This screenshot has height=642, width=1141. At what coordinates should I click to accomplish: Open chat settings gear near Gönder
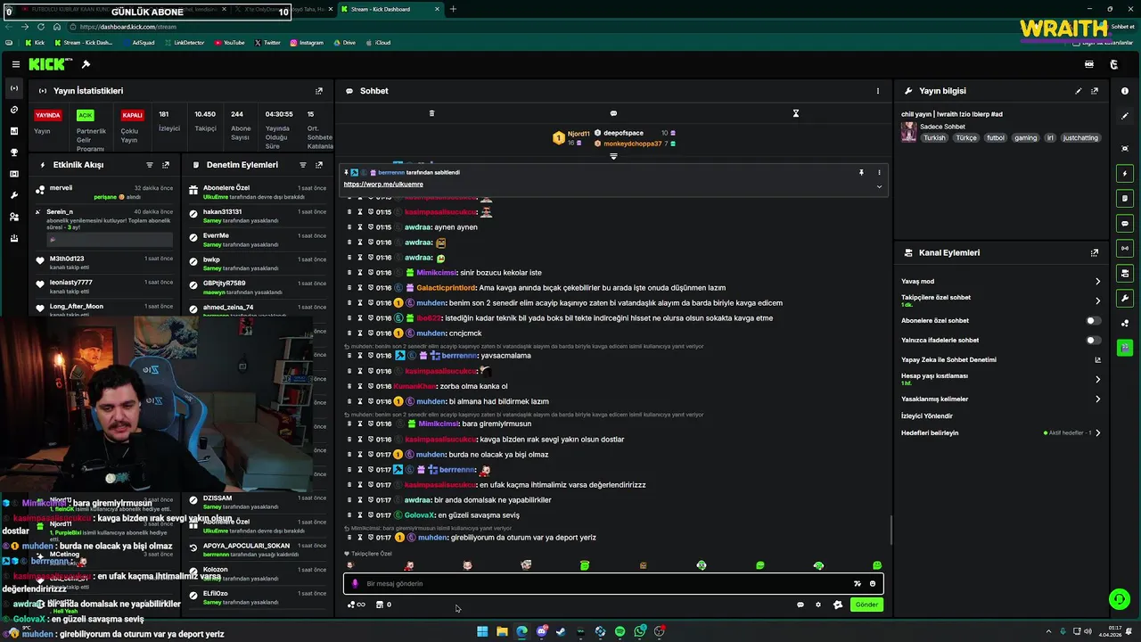coord(818,605)
